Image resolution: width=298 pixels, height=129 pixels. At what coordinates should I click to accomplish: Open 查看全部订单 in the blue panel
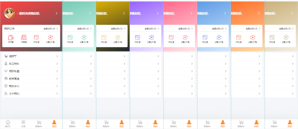(x=219, y=29)
